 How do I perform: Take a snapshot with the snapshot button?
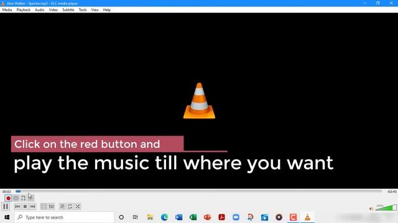point(16,198)
